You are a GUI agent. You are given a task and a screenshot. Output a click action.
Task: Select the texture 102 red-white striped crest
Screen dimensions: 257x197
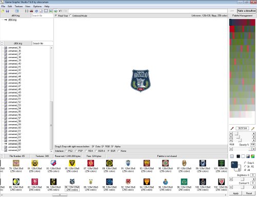pos(221,182)
